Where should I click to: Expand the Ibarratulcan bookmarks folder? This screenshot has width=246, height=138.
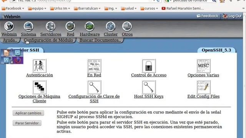pyautogui.click(x=87, y=8)
